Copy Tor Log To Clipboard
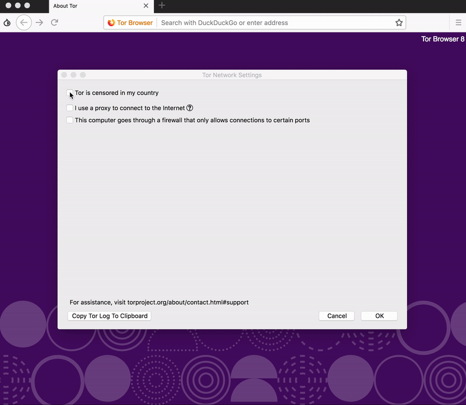 109,315
